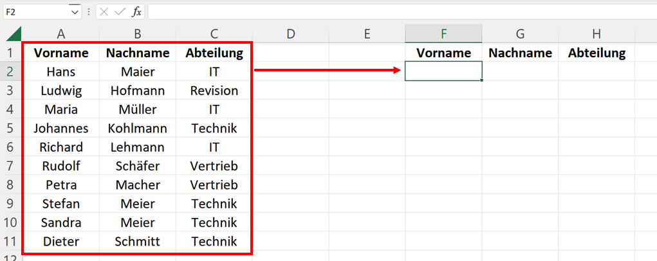The height and width of the screenshot is (261, 657).
Task: Click the Nachname header in column G
Action: click(x=520, y=53)
